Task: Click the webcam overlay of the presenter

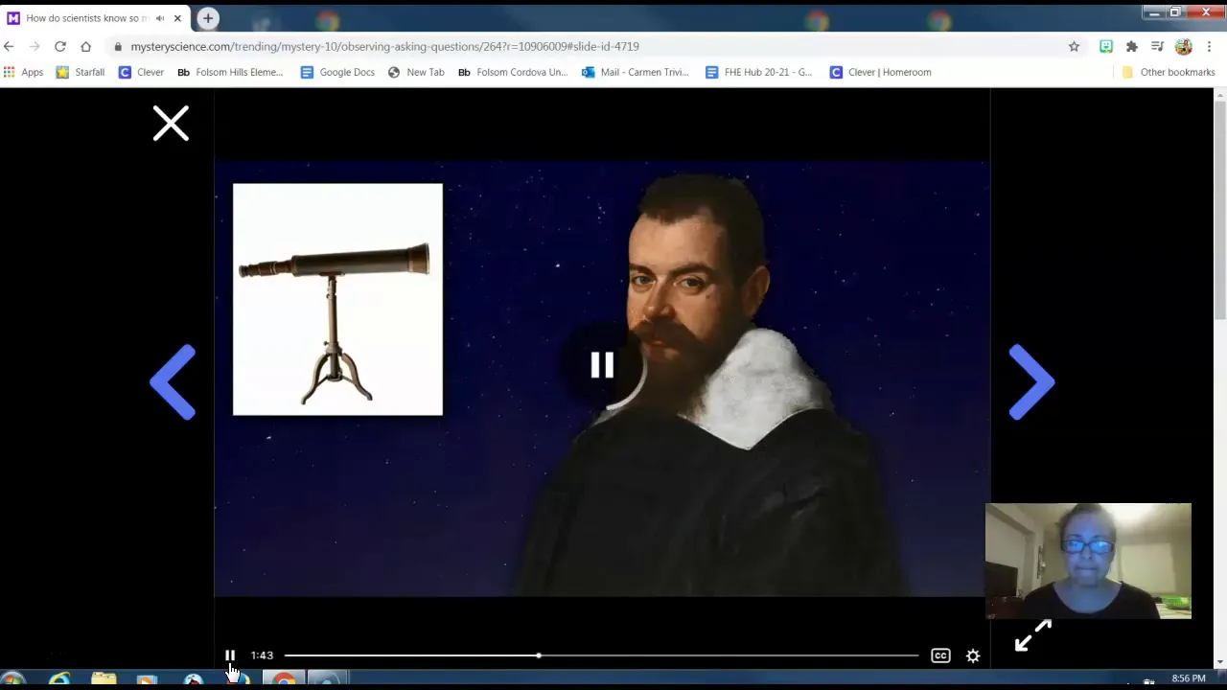Action: tap(1088, 561)
